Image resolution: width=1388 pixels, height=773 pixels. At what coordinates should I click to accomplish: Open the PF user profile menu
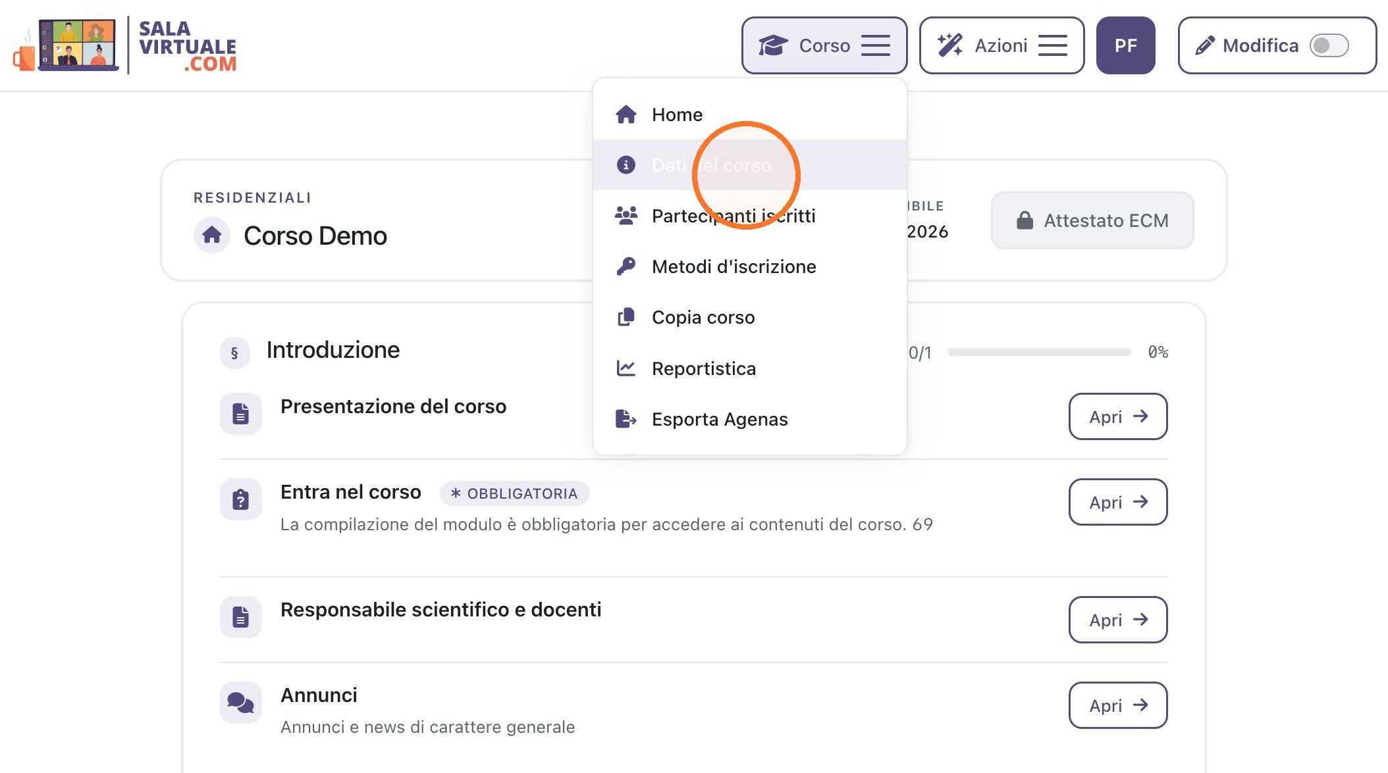tap(1126, 45)
